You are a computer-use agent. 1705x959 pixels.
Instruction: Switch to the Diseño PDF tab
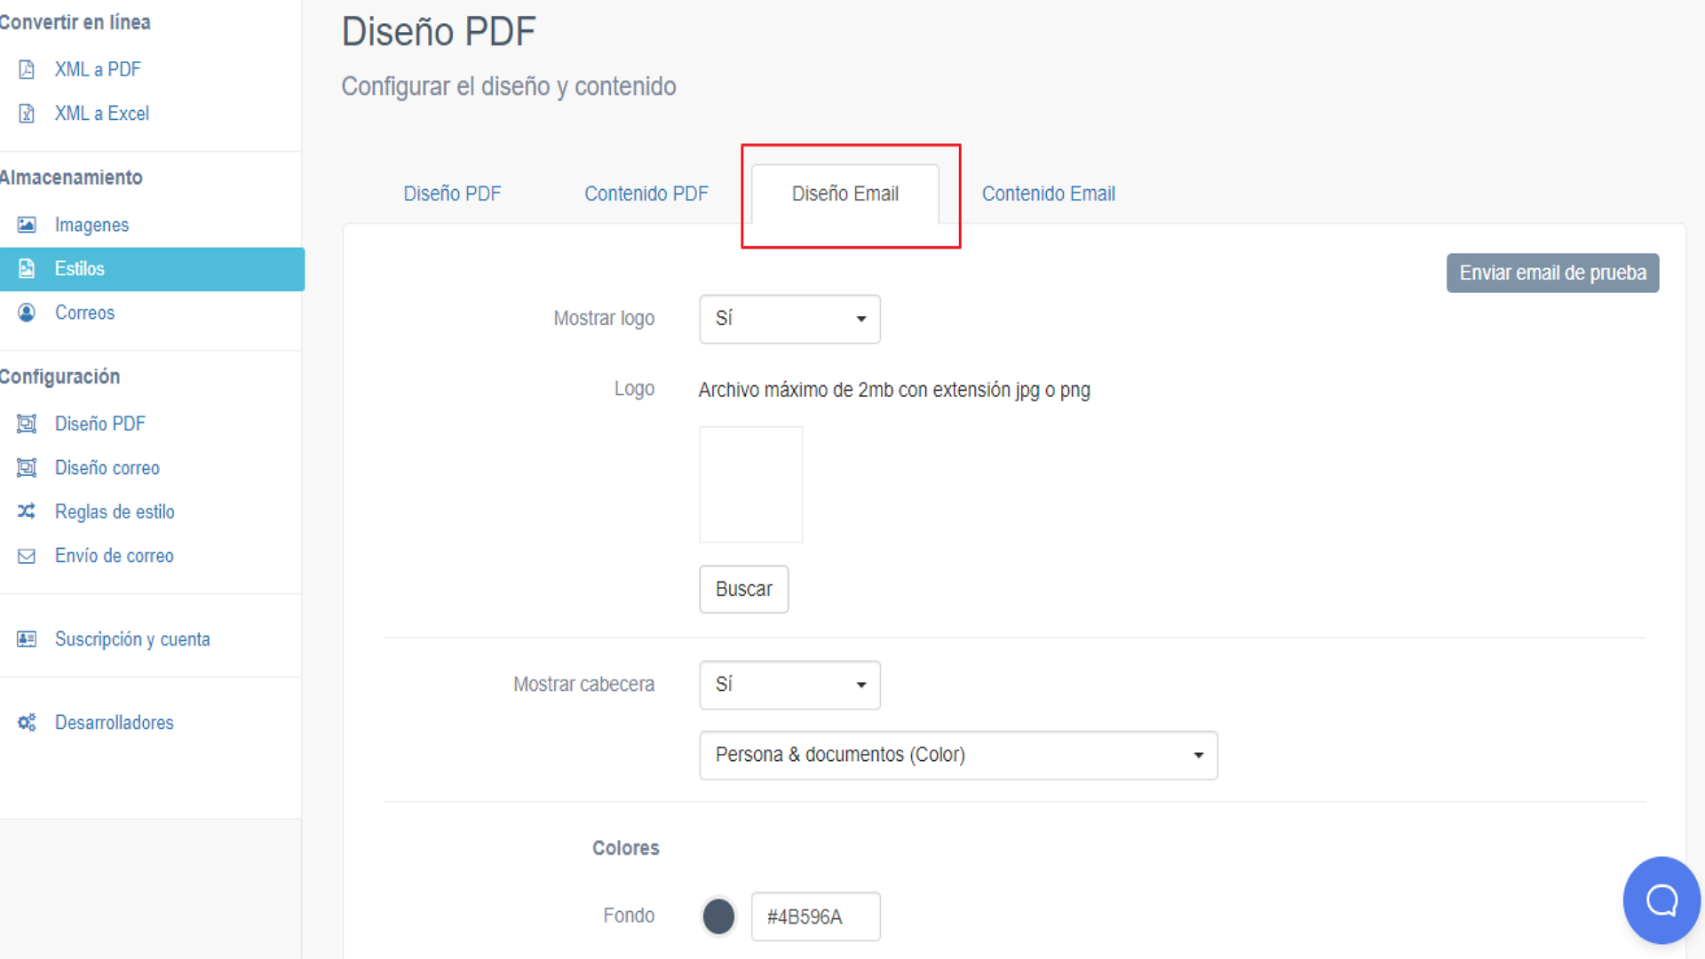[452, 194]
